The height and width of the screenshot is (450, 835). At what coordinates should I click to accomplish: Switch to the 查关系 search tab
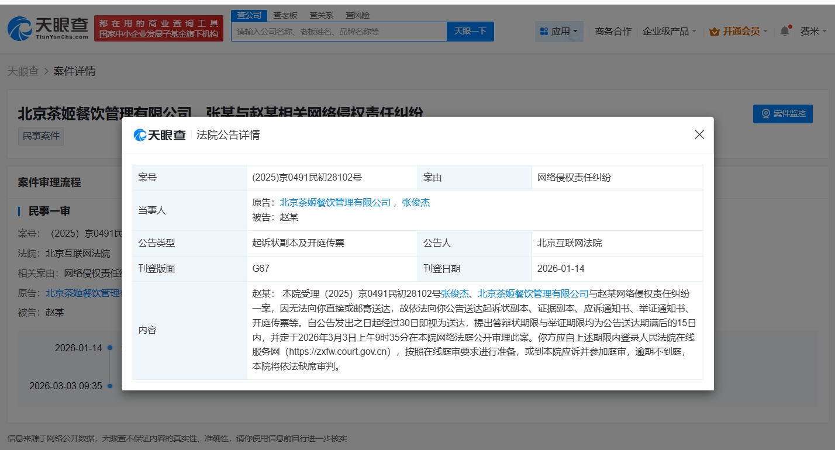click(x=321, y=15)
